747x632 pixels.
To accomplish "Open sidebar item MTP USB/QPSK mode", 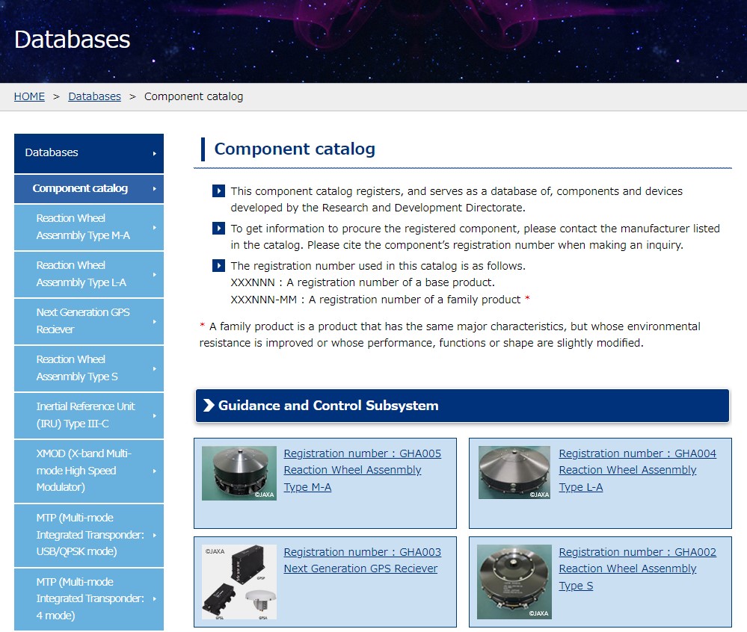I will (89, 535).
